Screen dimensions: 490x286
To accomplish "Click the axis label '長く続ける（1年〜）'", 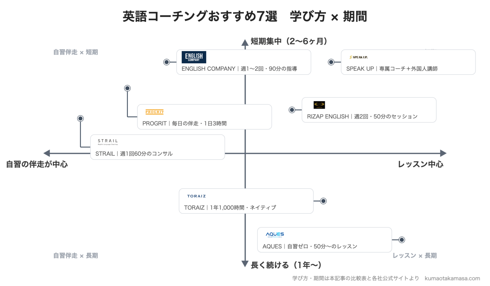I will (x=286, y=265).
